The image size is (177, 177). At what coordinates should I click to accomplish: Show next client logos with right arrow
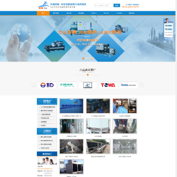[142, 85]
